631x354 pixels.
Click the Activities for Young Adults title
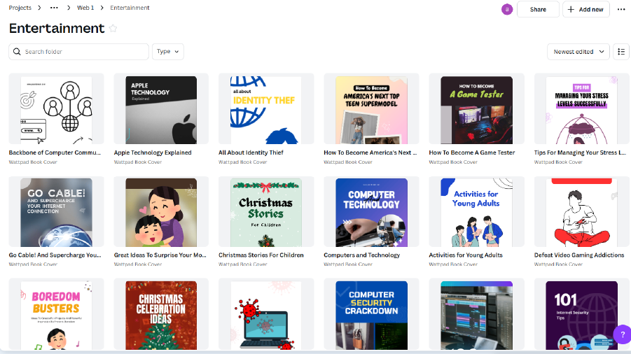tap(465, 255)
